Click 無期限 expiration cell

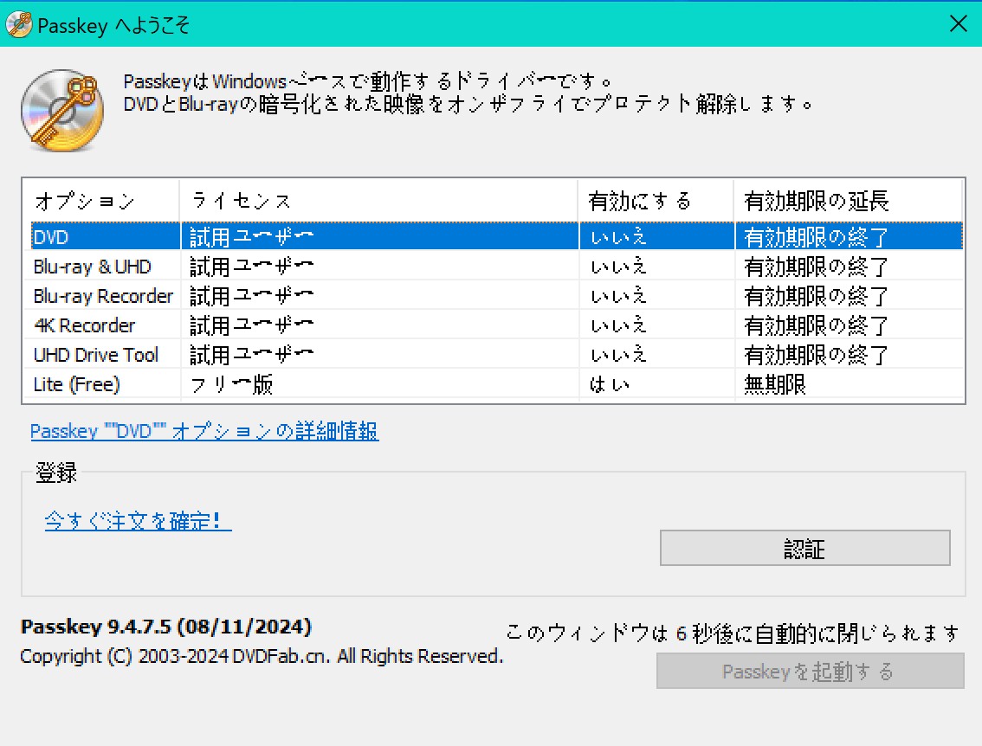tap(775, 384)
